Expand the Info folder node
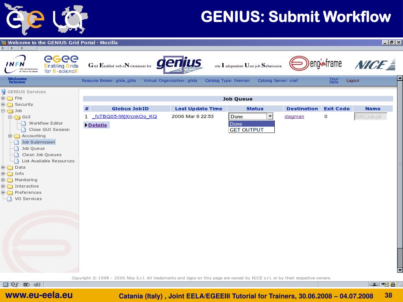 click(x=3, y=173)
